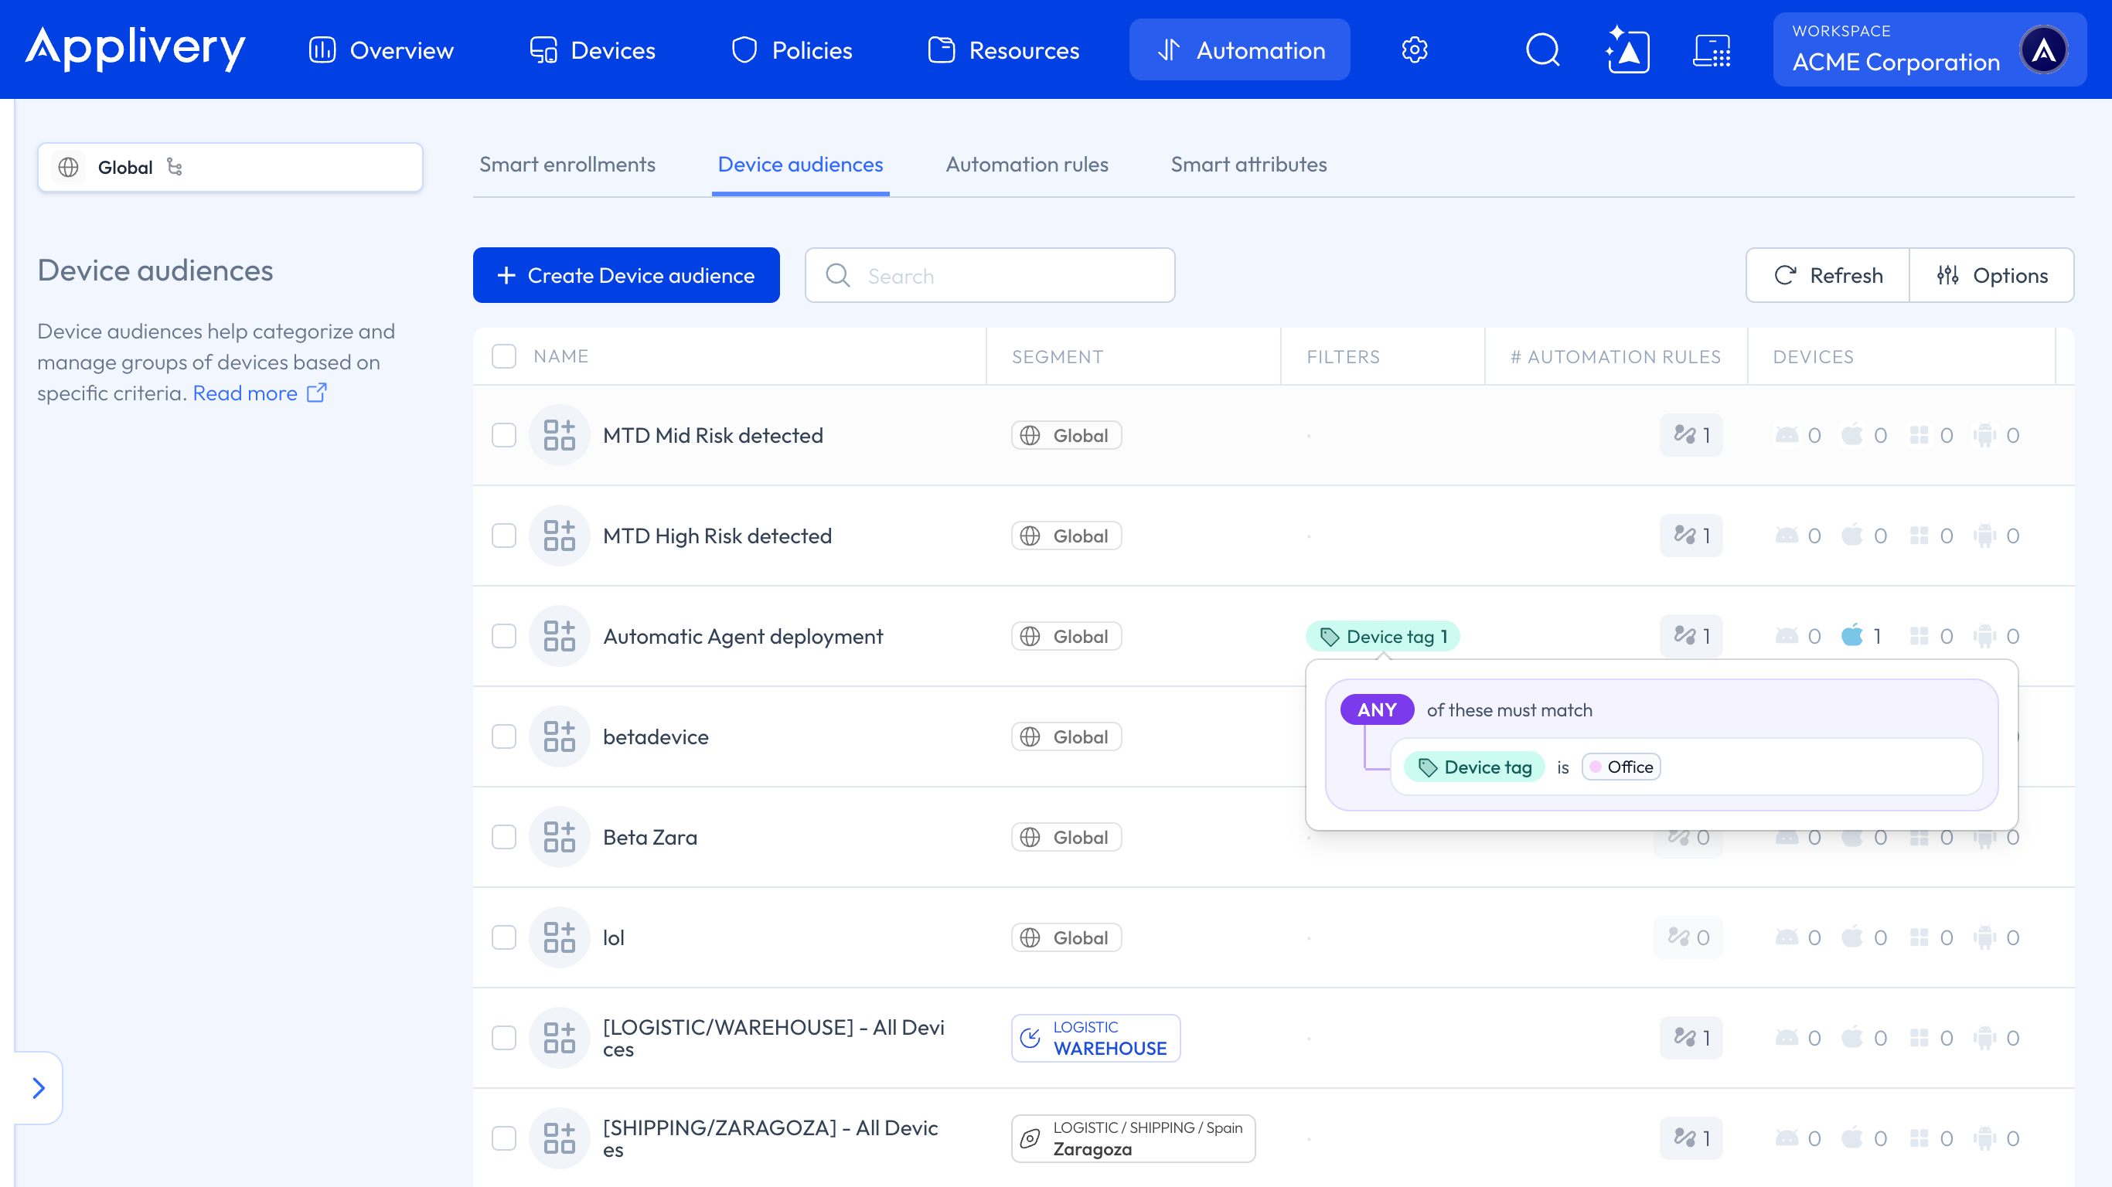The height and width of the screenshot is (1187, 2112).
Task: Click the audience icon for lol row
Action: click(560, 937)
